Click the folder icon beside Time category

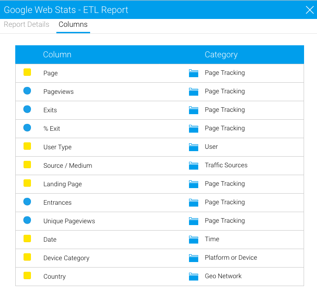point(194,239)
